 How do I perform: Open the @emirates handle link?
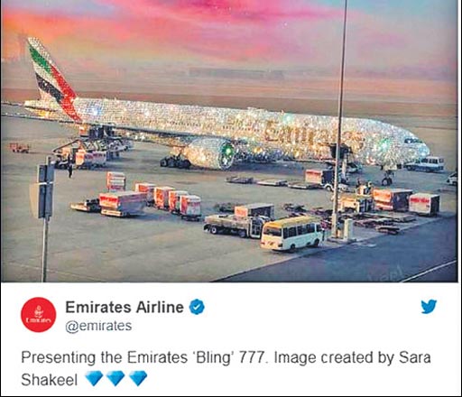pyautogui.click(x=98, y=326)
